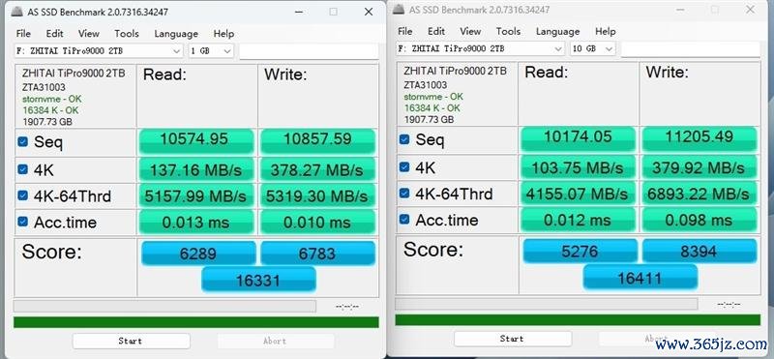Open the 1 GB test size dropdown

[211, 51]
